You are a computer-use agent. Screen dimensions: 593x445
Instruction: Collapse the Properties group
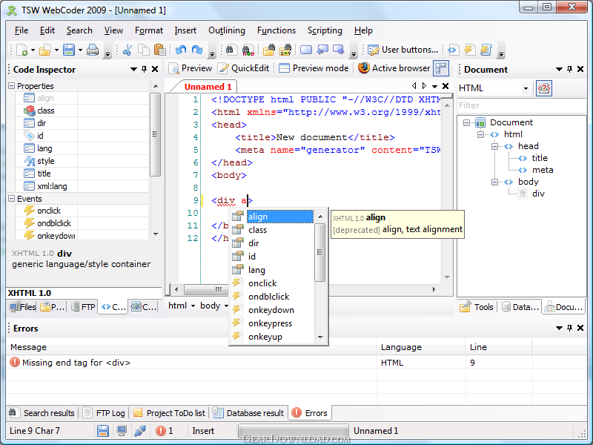pyautogui.click(x=11, y=86)
